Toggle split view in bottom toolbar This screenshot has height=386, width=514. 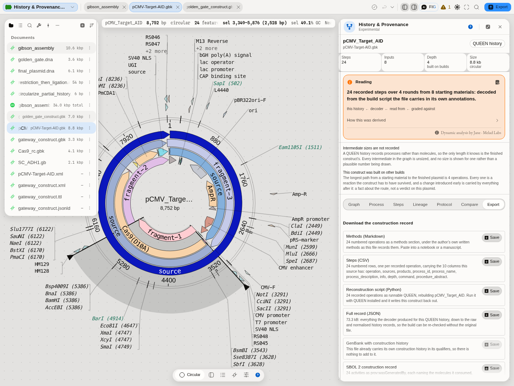click(x=211, y=375)
